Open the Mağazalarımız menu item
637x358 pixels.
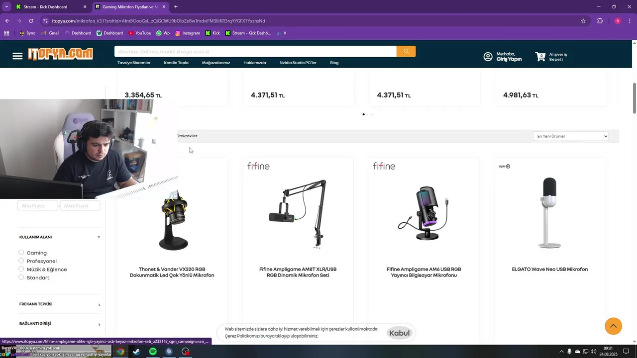pos(216,63)
